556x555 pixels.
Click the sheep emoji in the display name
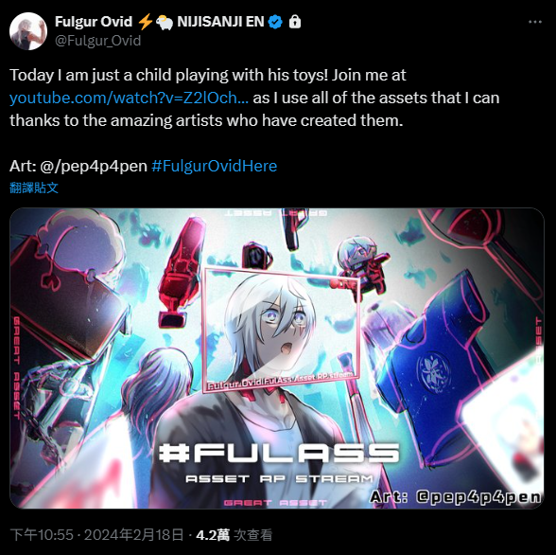(165, 23)
